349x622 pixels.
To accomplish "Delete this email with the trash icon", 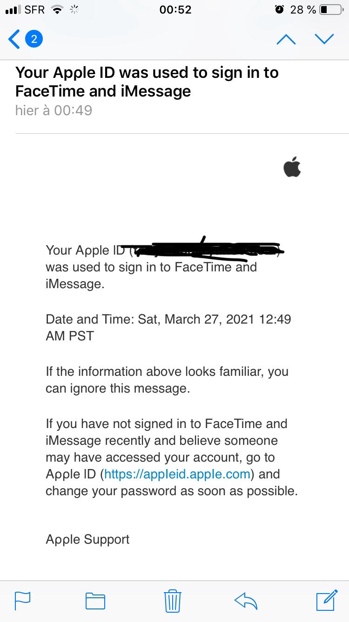I will 172,600.
